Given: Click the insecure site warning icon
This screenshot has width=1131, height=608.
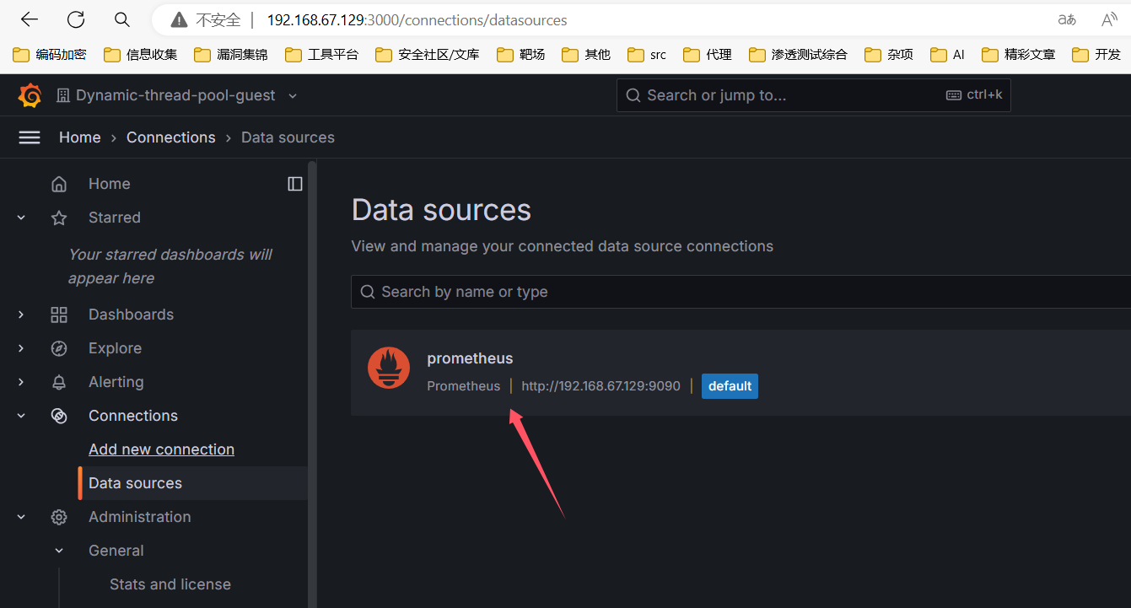Looking at the screenshot, I should (179, 19).
